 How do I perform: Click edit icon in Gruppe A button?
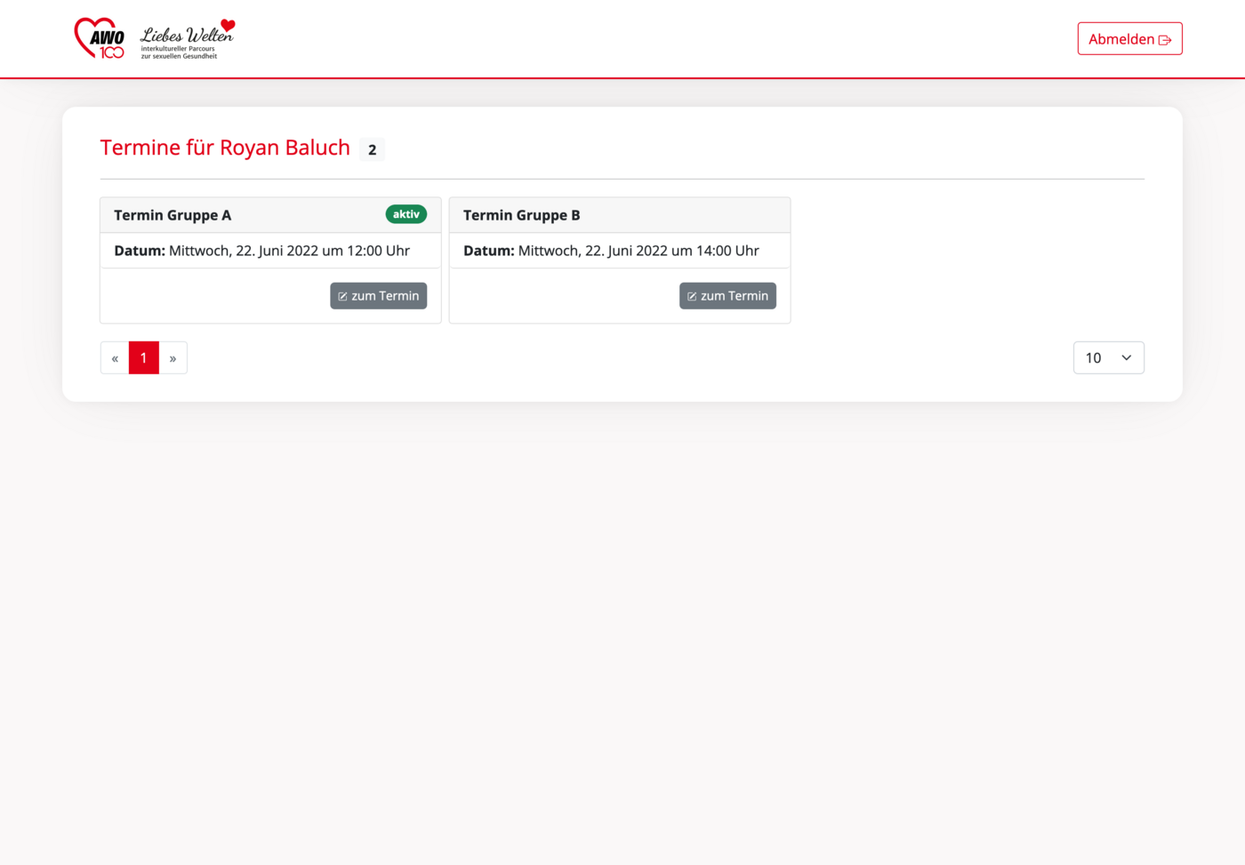[342, 297]
